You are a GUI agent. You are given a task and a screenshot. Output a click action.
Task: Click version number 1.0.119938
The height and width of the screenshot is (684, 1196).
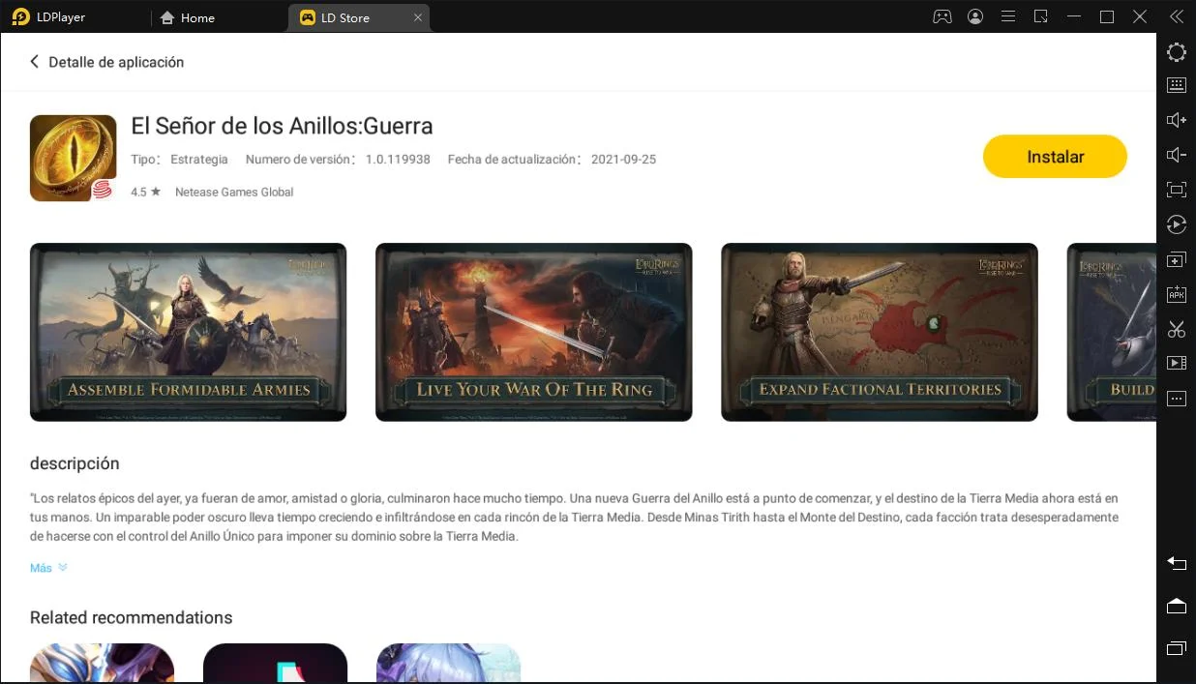coord(398,160)
